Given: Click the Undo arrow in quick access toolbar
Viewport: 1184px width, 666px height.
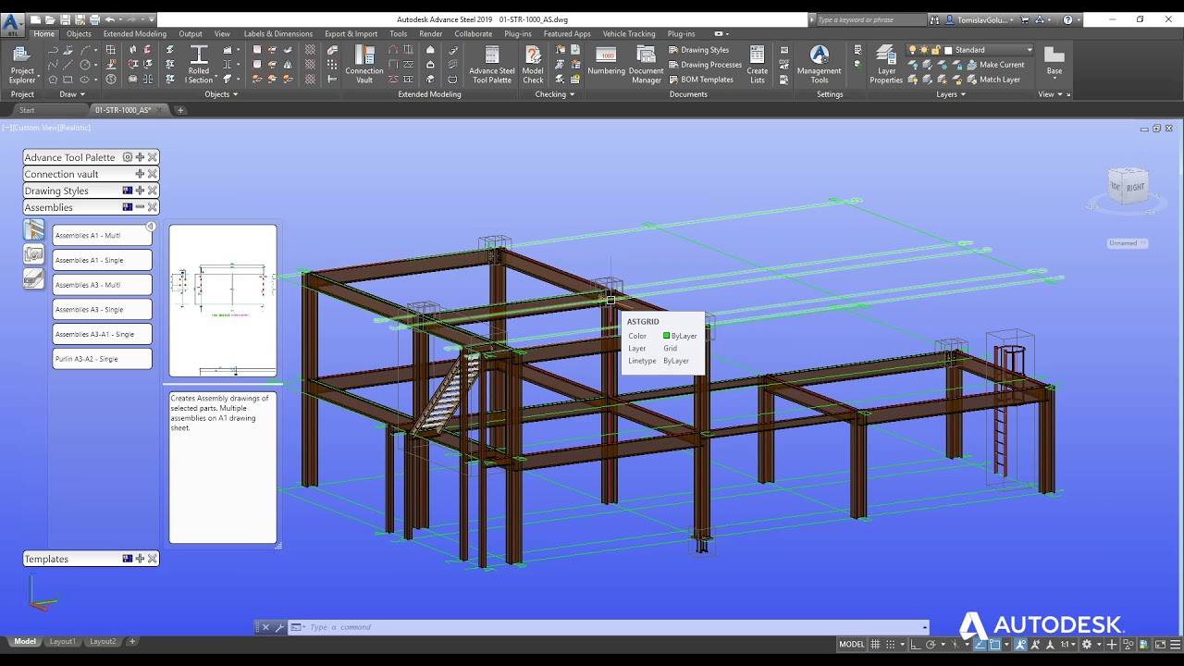Looking at the screenshot, I should click(110, 19).
